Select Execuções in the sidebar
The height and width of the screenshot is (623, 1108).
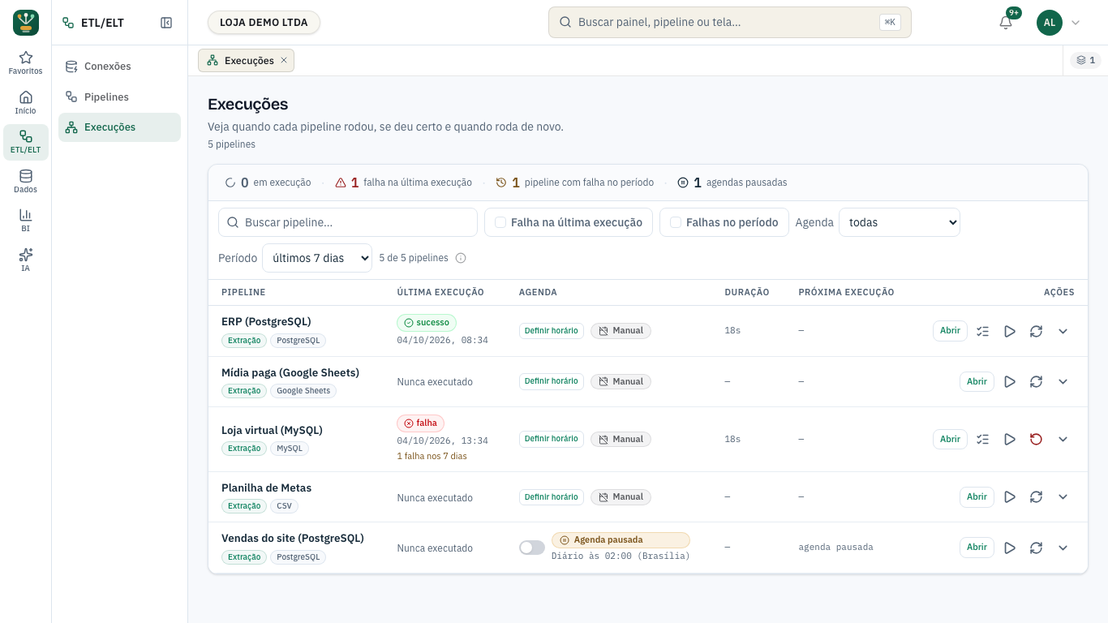119,127
